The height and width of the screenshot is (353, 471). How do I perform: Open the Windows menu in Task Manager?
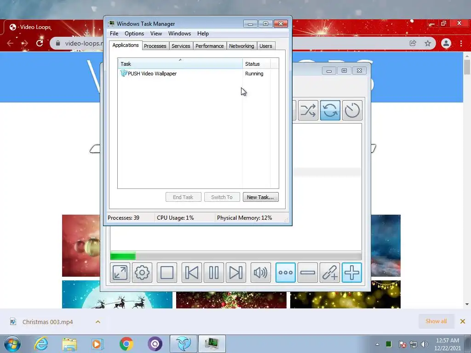180,33
